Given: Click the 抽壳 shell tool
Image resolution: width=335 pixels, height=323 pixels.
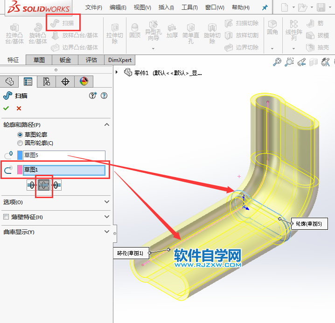Looking at the screenshot, I should pyautogui.click(x=317, y=48).
